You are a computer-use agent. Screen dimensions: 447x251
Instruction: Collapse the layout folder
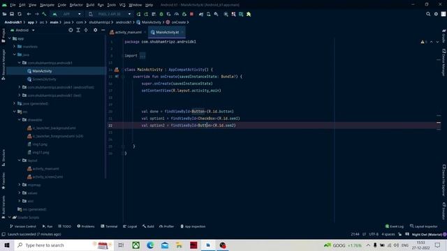click(x=20, y=160)
